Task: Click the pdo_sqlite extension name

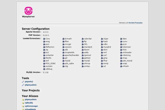Action: pyautogui.click(x=69, y=64)
